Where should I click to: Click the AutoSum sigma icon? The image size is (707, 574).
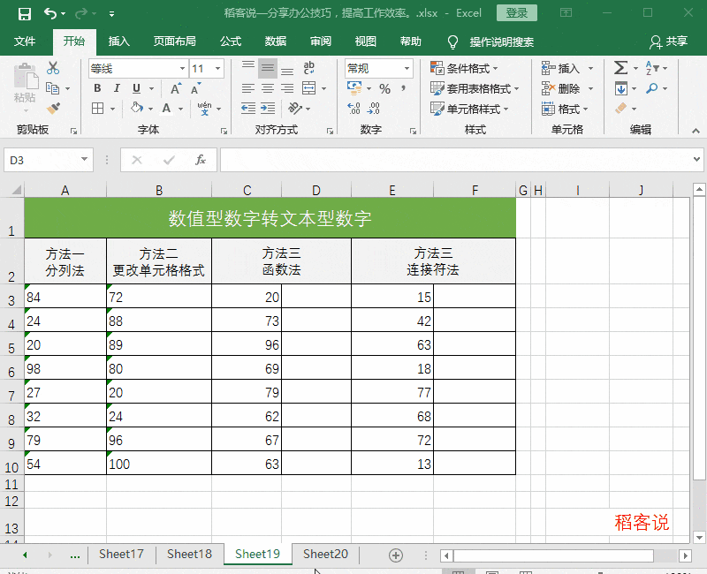pyautogui.click(x=620, y=68)
